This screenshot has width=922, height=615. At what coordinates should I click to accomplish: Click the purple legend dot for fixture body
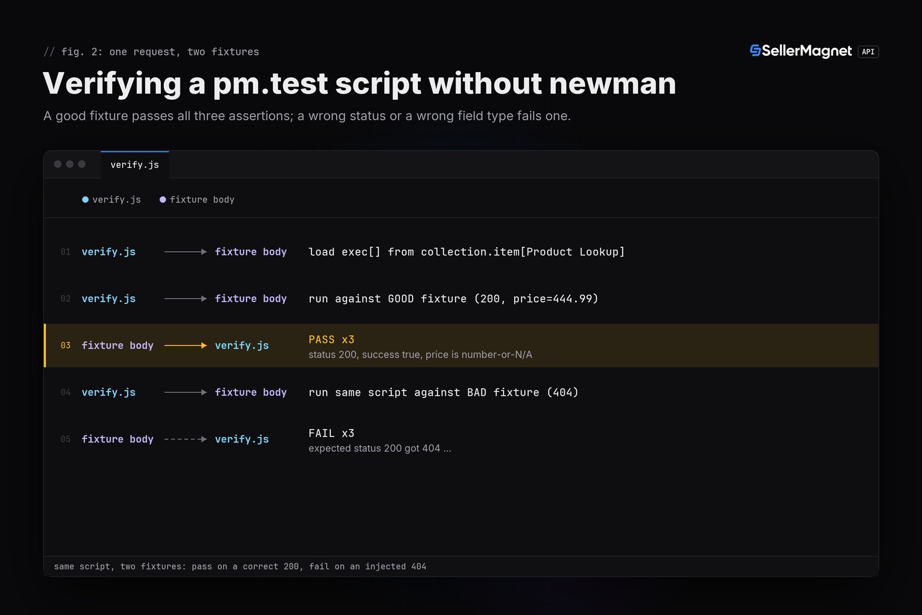[163, 199]
